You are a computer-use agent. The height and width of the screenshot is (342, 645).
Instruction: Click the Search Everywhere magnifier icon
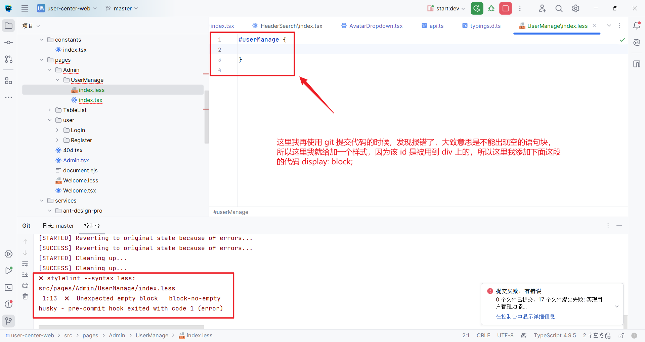pos(559,8)
